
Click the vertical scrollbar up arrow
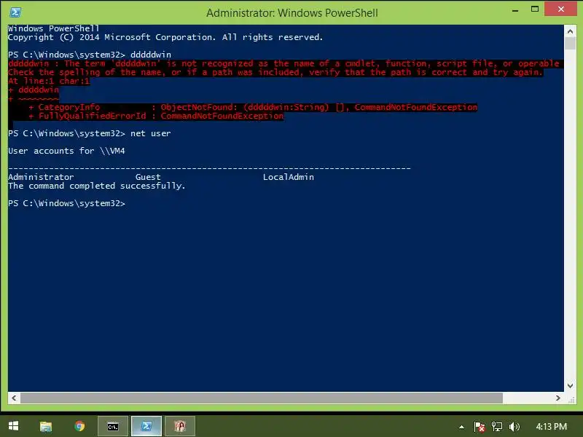(x=570, y=31)
